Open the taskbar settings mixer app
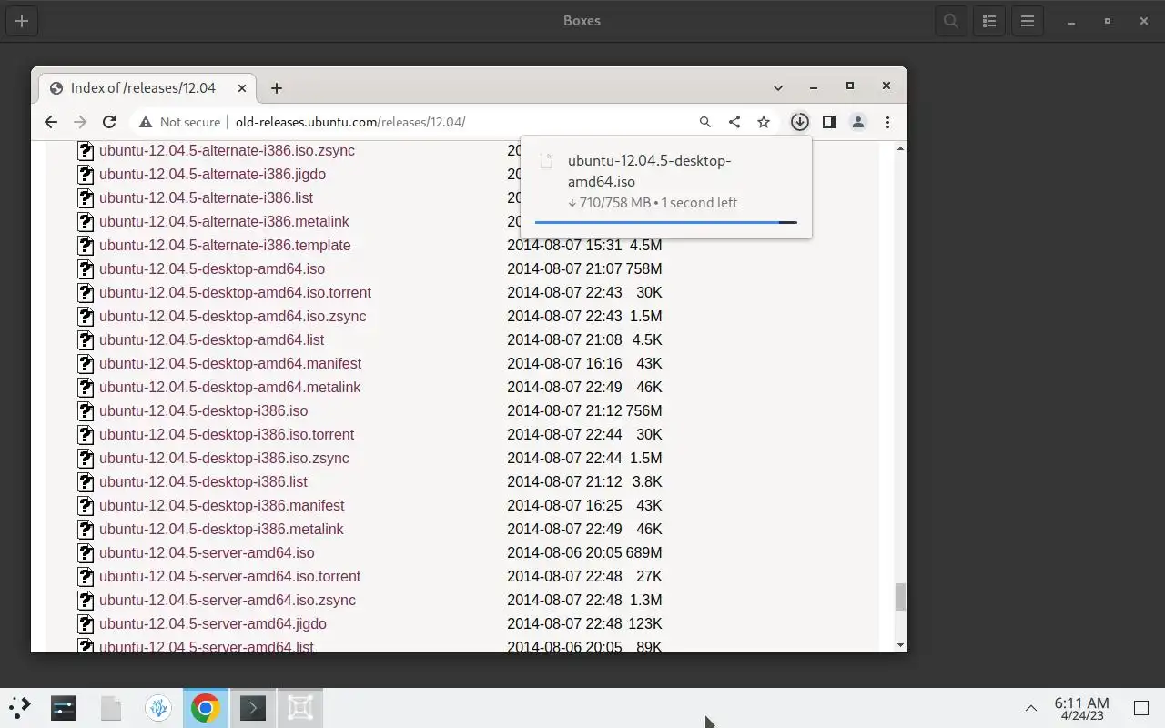This screenshot has height=728, width=1165. tap(64, 707)
